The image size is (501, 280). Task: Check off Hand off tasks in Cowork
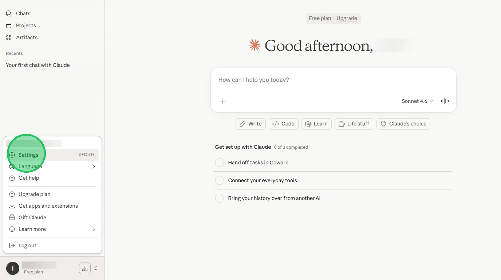pyautogui.click(x=220, y=163)
